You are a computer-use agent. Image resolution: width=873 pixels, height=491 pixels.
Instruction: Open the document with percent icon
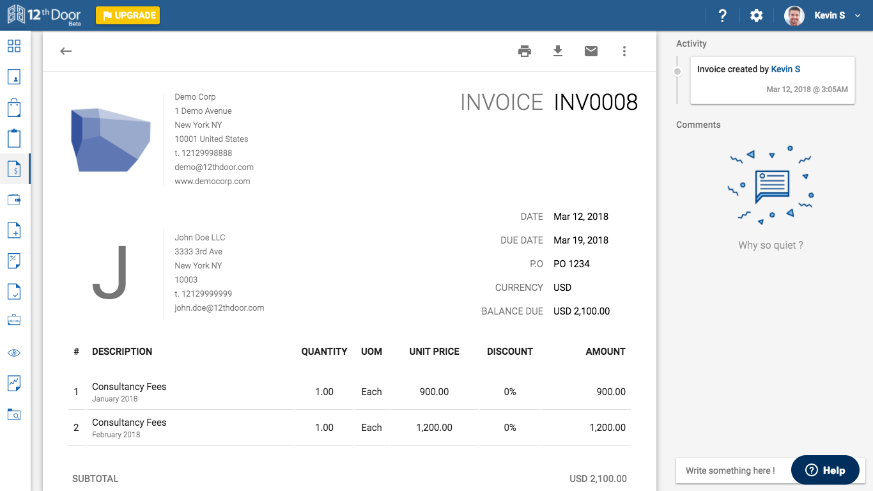[14, 261]
